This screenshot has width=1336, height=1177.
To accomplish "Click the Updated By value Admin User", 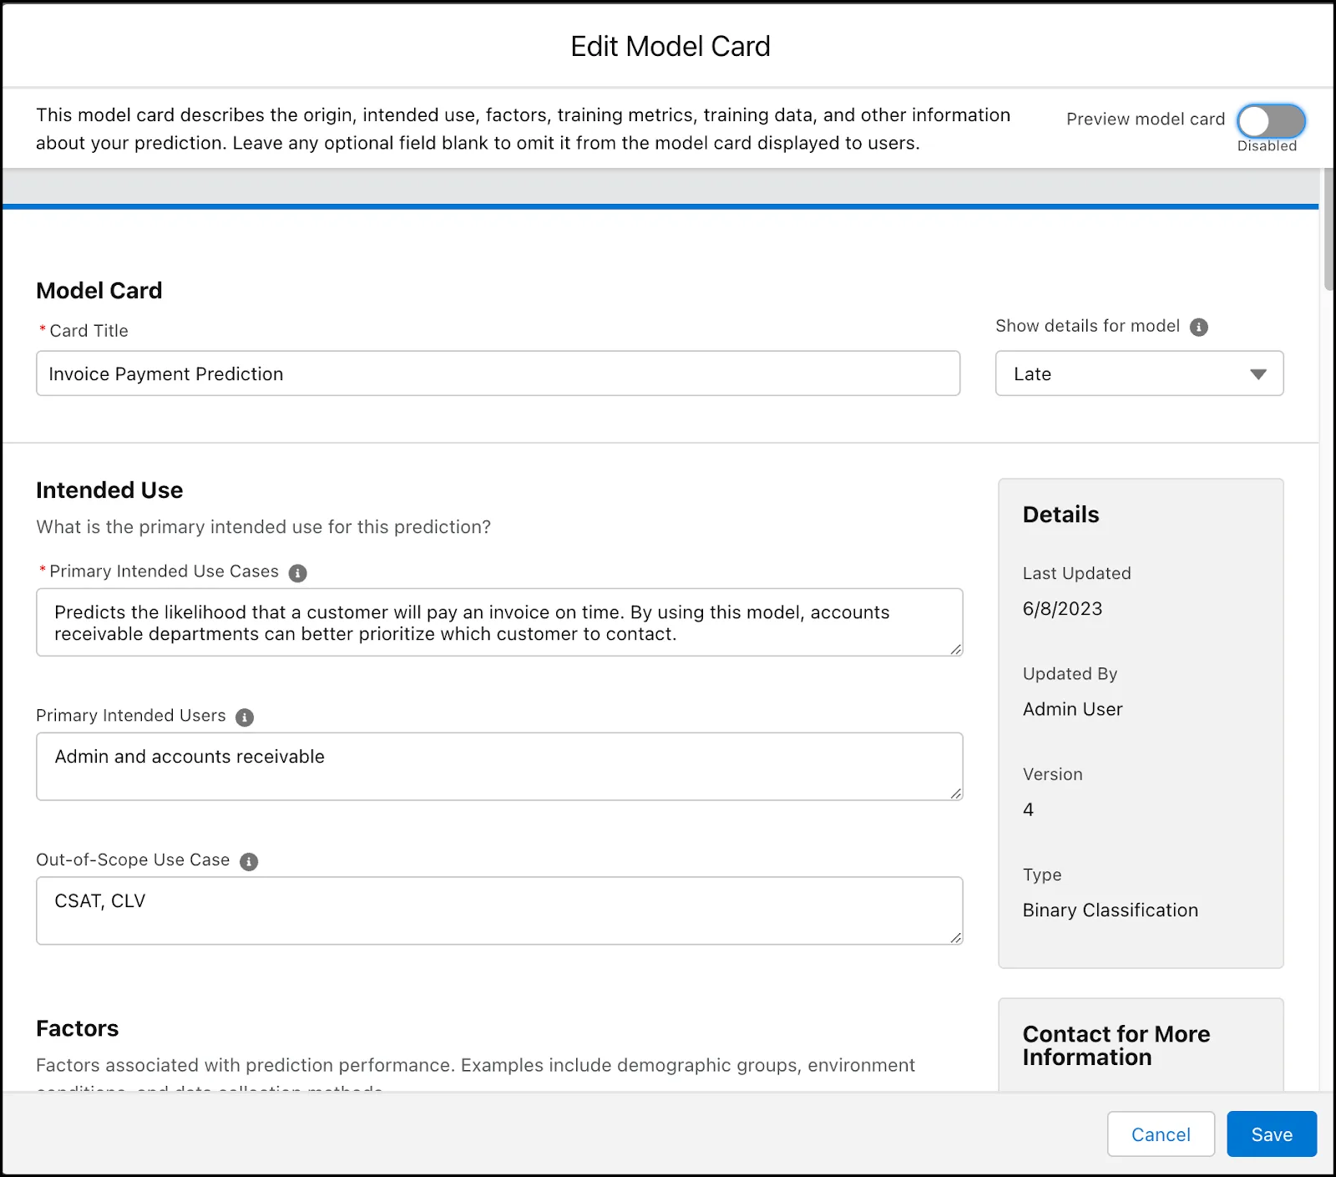I will 1072,709.
